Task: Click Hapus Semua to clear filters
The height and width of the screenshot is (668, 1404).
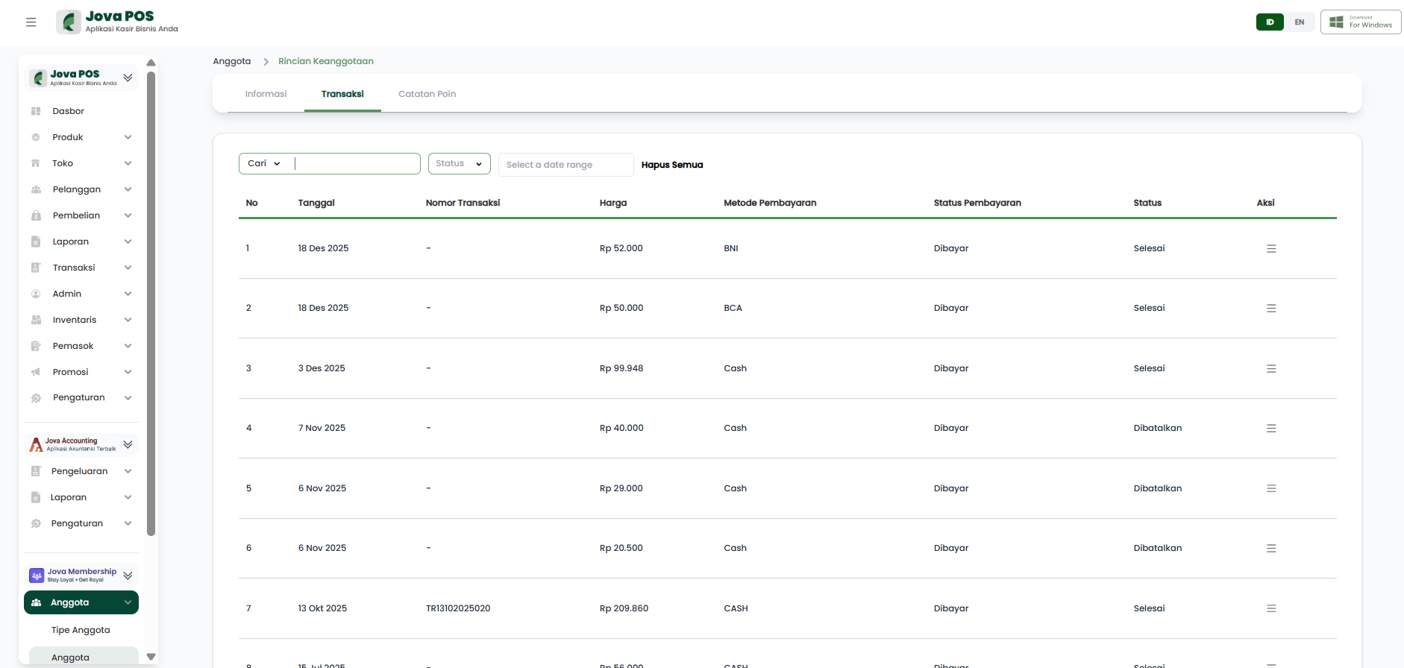Action: [672, 165]
